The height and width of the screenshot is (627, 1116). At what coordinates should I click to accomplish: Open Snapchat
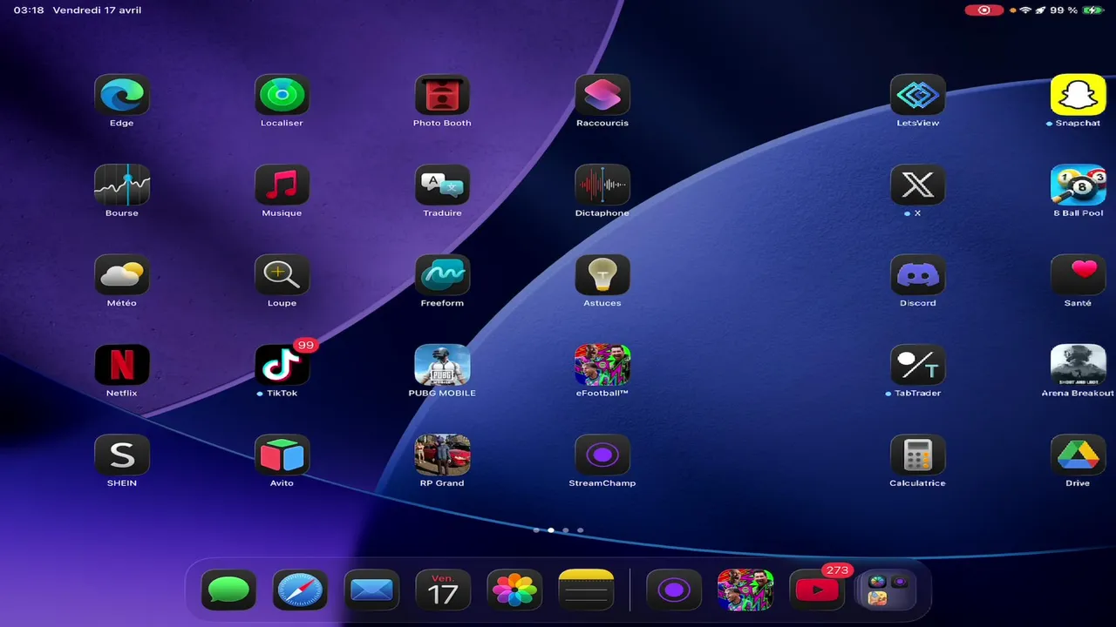coord(1078,95)
